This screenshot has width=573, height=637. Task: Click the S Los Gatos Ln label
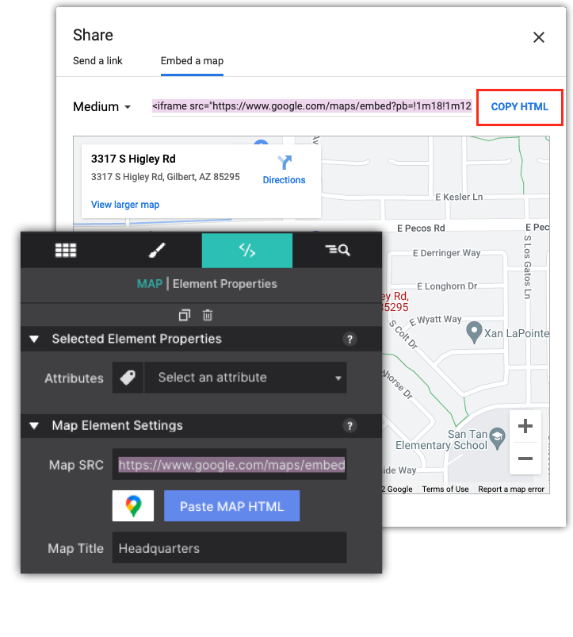point(527,267)
